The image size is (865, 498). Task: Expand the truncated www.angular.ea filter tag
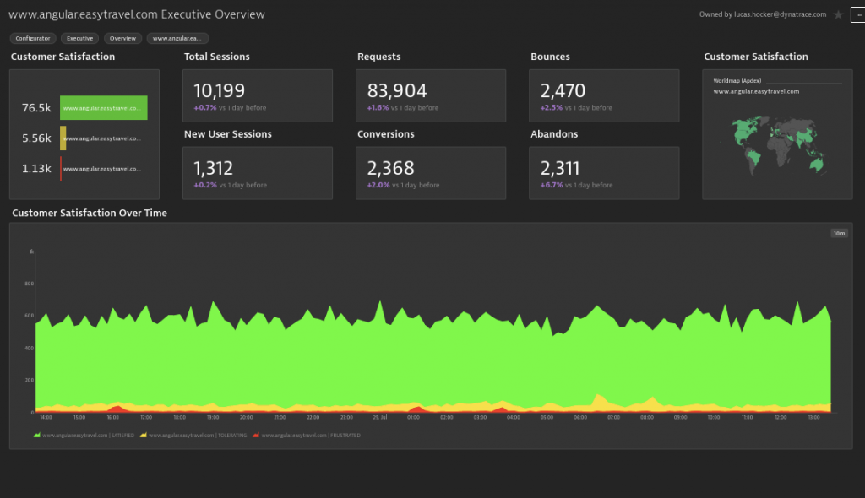pyautogui.click(x=177, y=37)
